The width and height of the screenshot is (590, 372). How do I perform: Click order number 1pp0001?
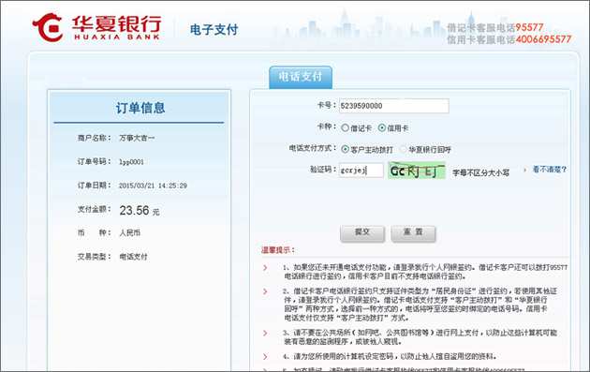(131, 162)
